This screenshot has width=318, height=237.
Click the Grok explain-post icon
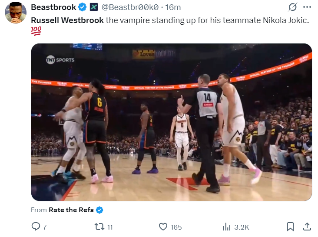292,7
